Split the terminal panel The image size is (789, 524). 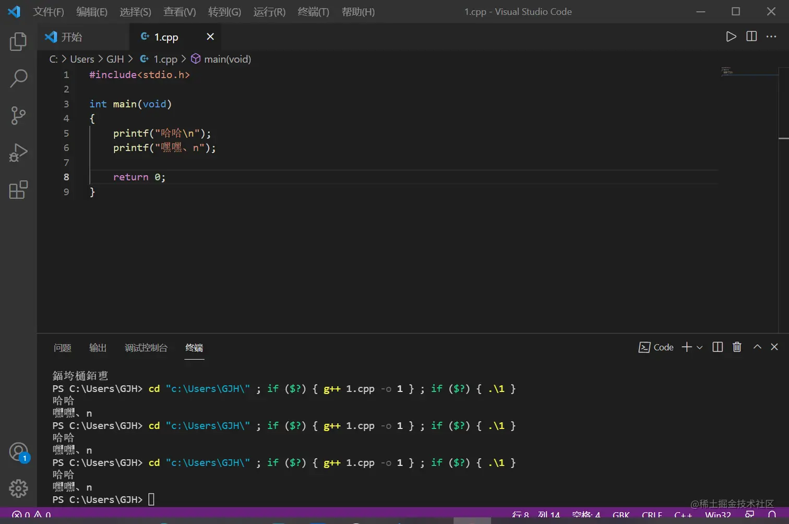pyautogui.click(x=718, y=347)
